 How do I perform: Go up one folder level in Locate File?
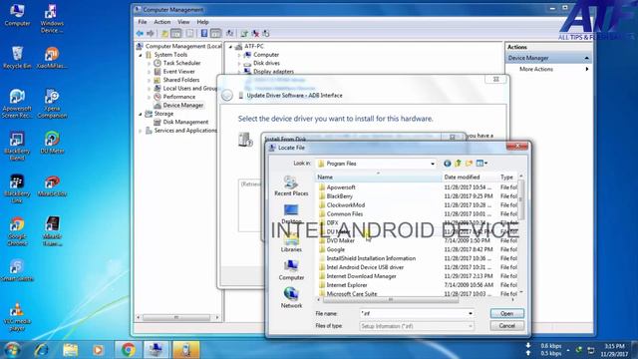coord(458,164)
